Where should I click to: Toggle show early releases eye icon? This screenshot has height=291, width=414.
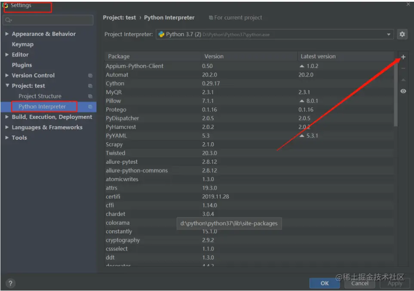pyautogui.click(x=403, y=91)
